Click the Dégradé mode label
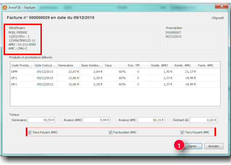 (218, 18)
